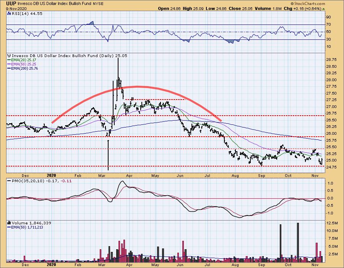
Task: Click the chart date 9-Nov-2020
Action: click(x=16, y=8)
